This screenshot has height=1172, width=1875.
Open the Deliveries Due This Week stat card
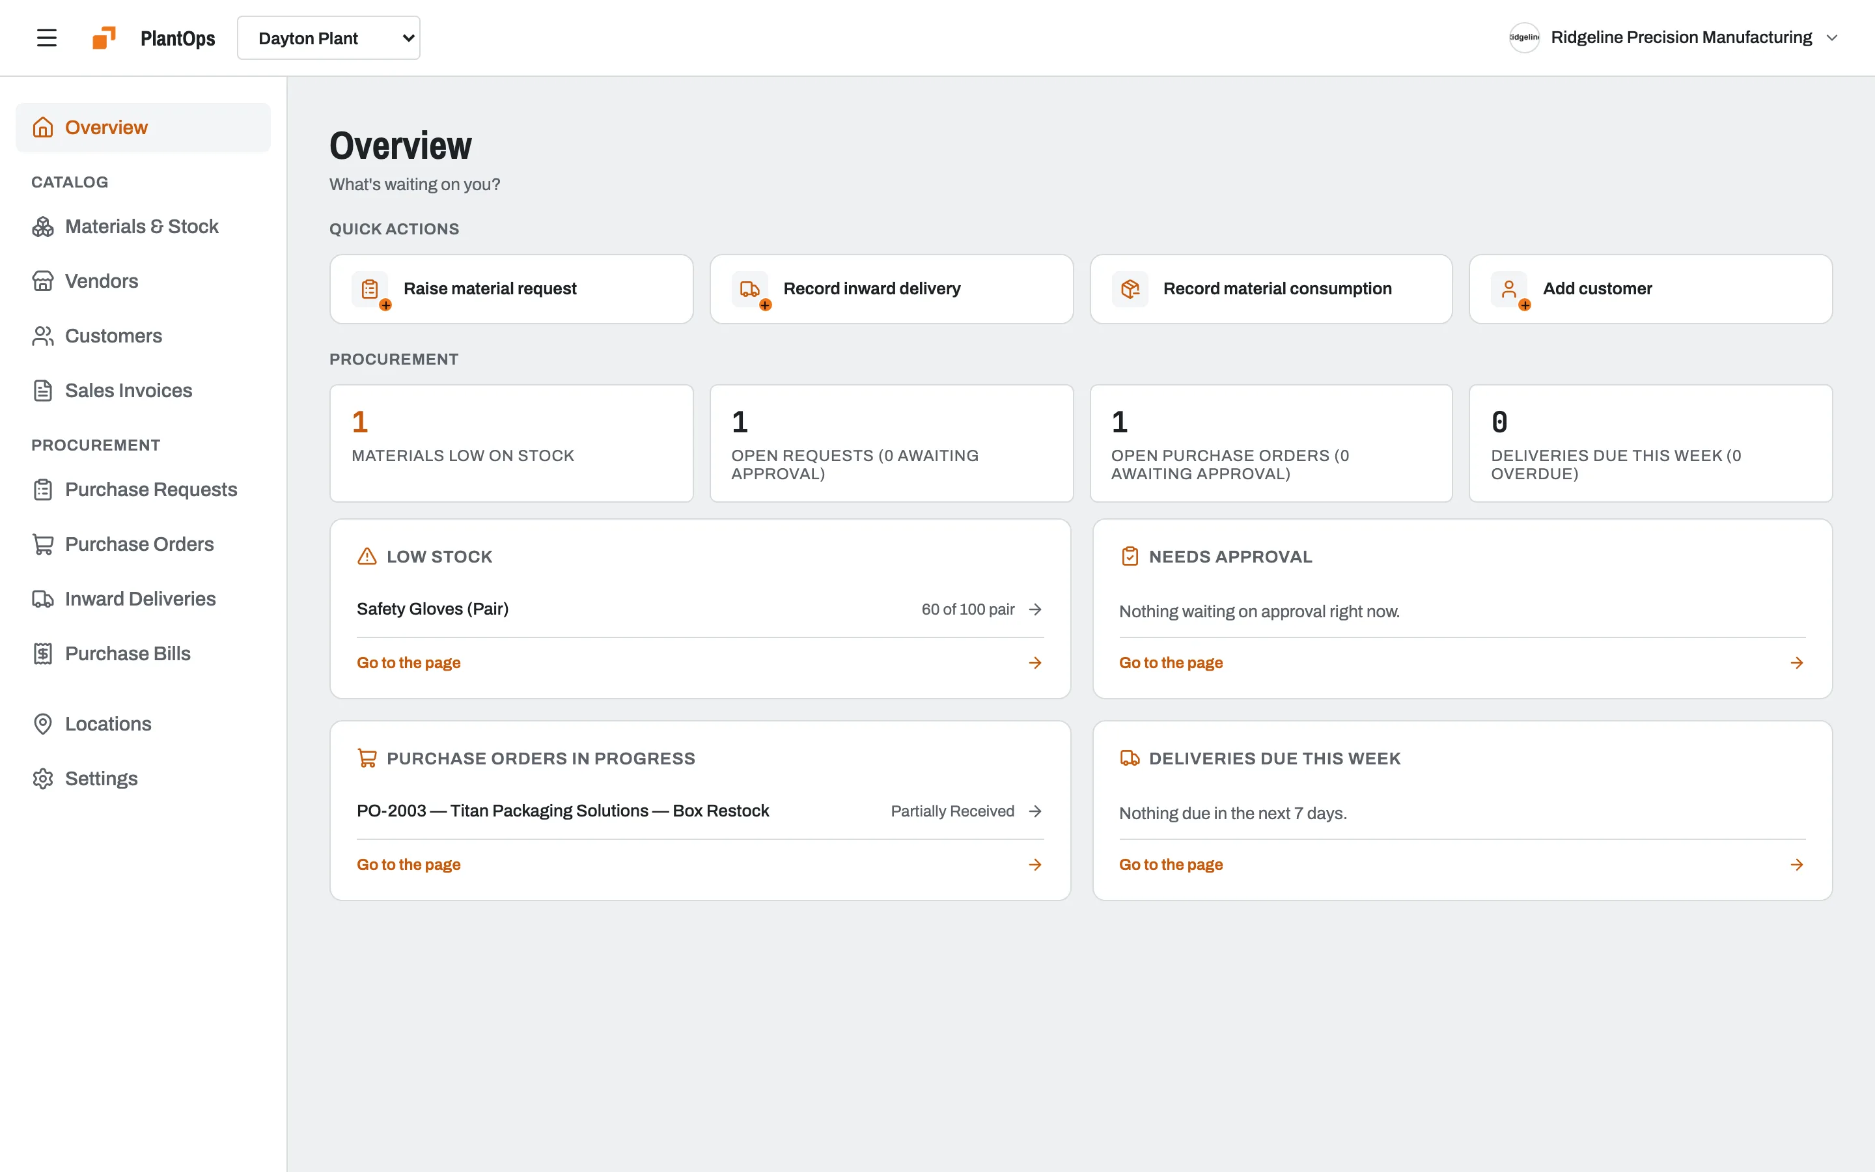1650,443
